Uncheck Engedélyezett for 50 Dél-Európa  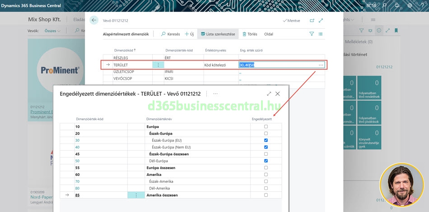pos(266,161)
